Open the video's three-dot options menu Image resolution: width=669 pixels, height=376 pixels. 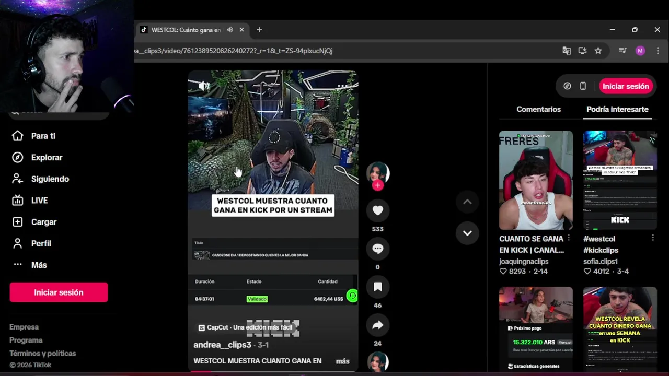click(x=343, y=86)
